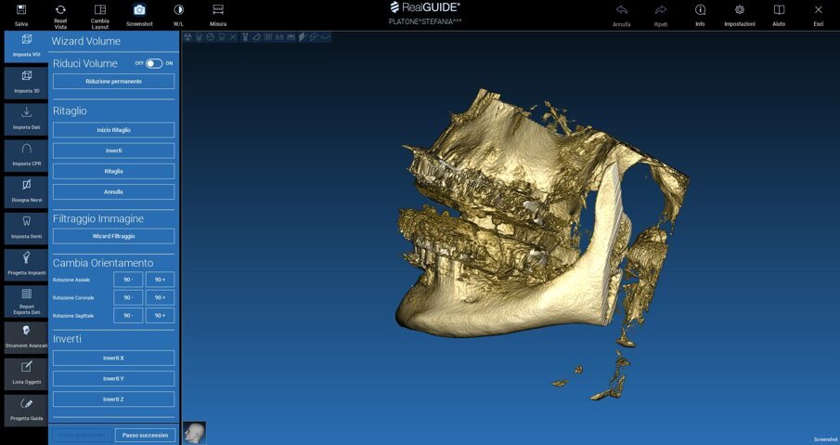Decrease Rotazione Assiale with 90 - button

[128, 280]
